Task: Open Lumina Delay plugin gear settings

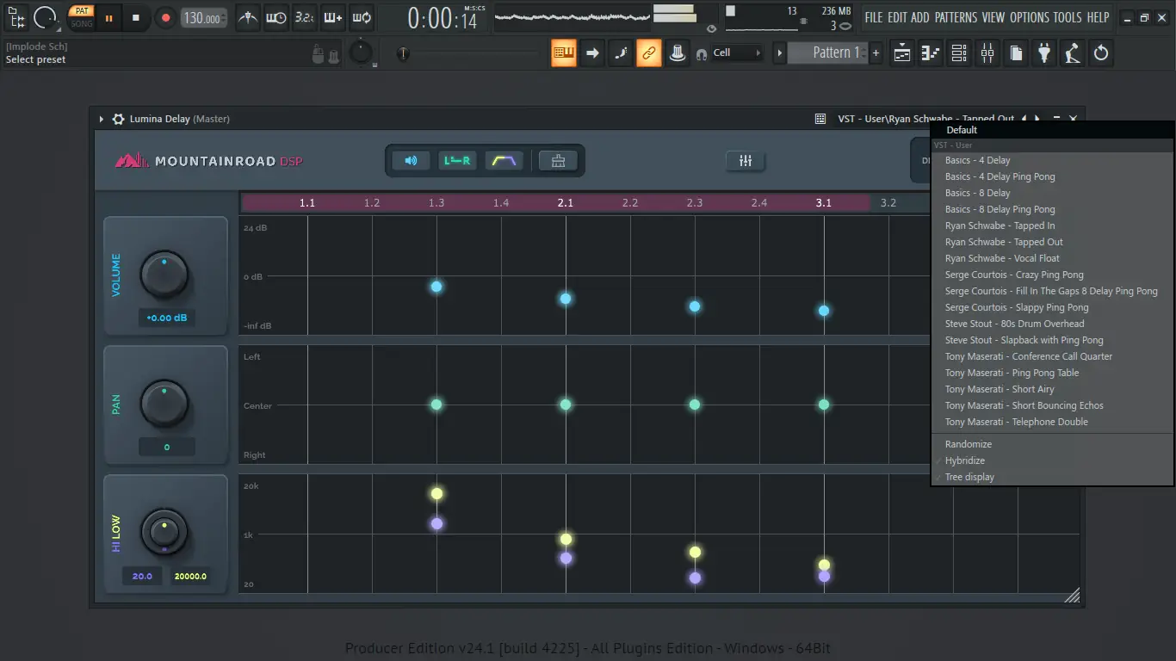Action: pos(118,119)
